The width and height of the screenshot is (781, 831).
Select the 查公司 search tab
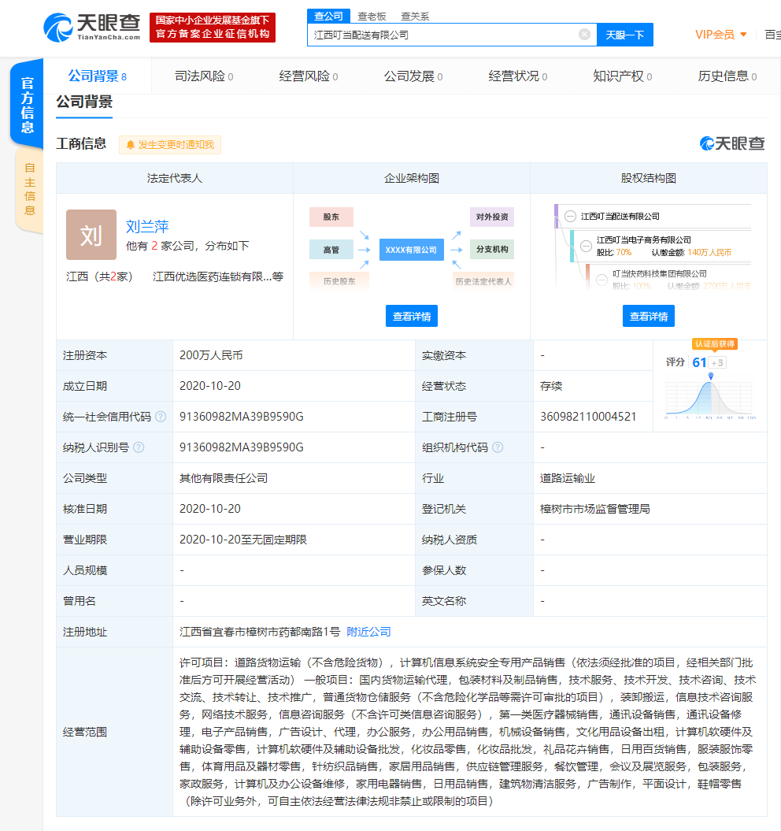(328, 16)
